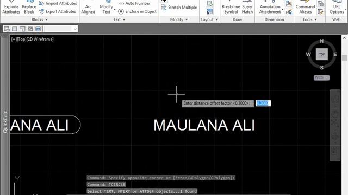The image size is (348, 195).
Task: Click the Explode Attributes tool
Action: tap(11, 8)
